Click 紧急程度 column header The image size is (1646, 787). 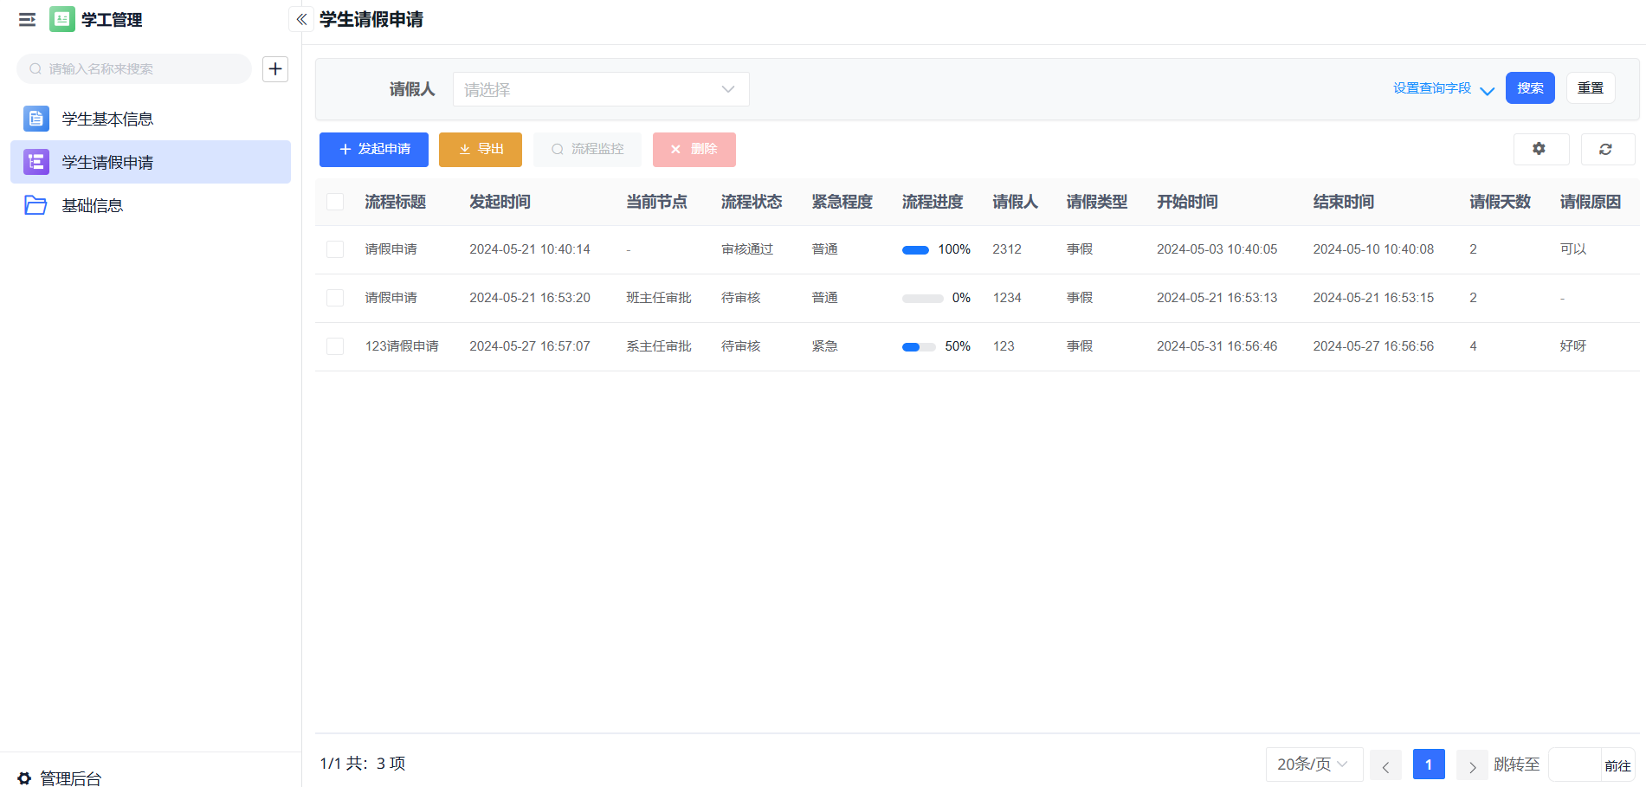[x=842, y=202]
